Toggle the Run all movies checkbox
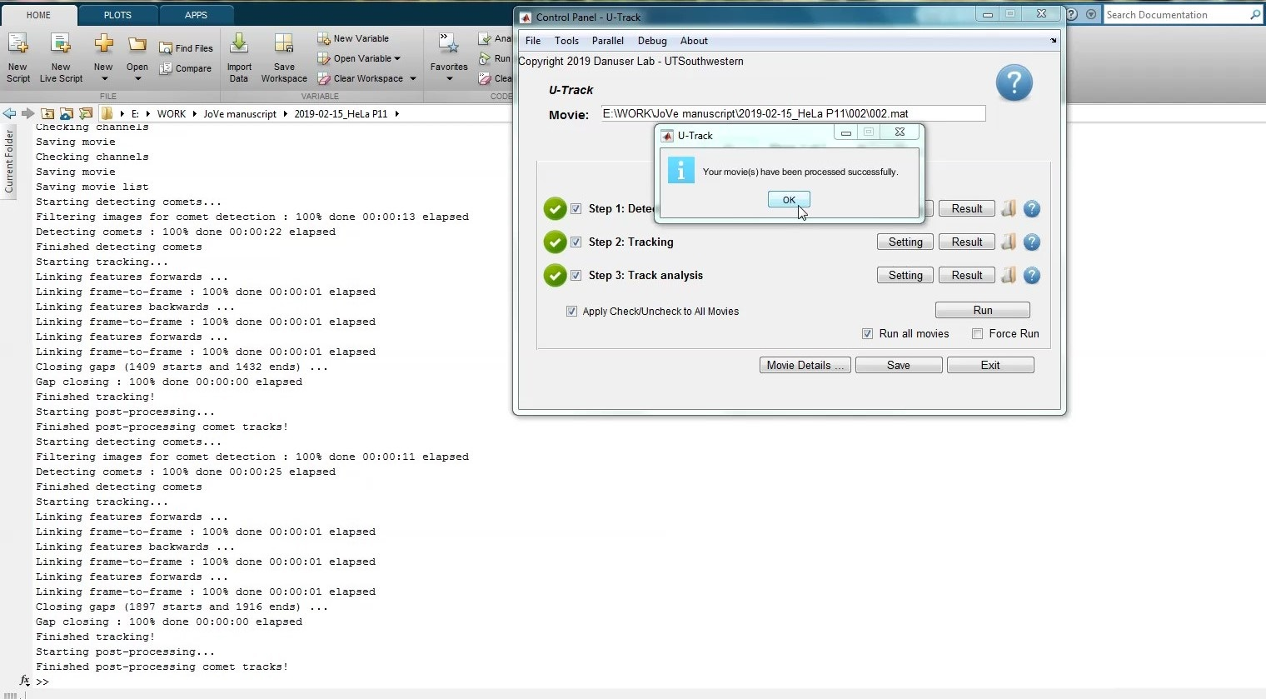This screenshot has width=1266, height=699. click(x=868, y=334)
